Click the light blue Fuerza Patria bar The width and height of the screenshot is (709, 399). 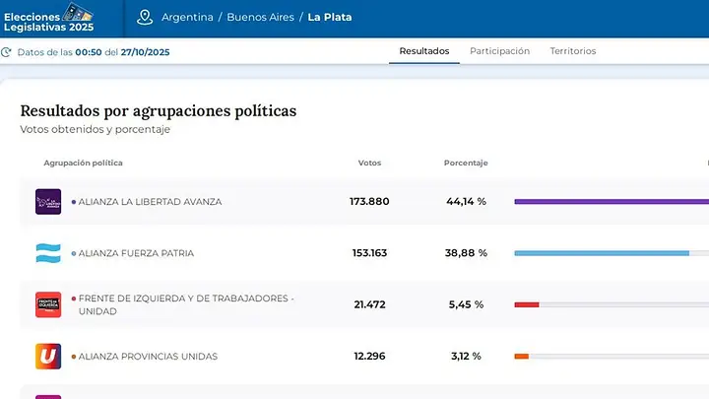coord(602,253)
